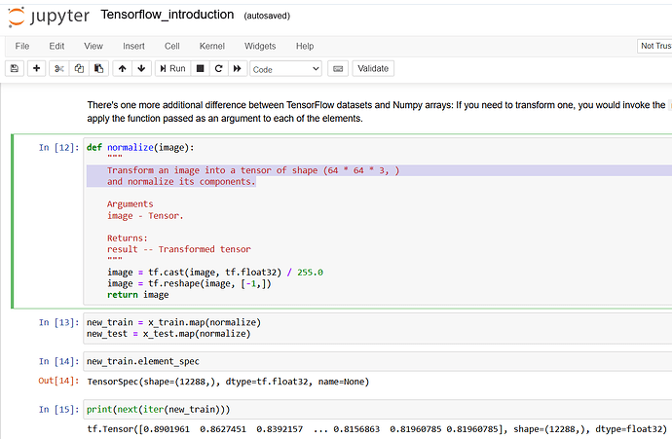Image resolution: width=672 pixels, height=439 pixels.
Task: Click 'new_test = x_test.map(normalize)' line
Action: (x=168, y=334)
